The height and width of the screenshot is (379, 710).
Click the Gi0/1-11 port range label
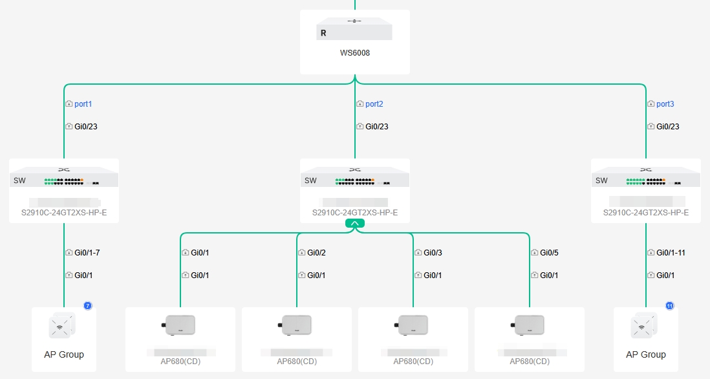pyautogui.click(x=671, y=252)
